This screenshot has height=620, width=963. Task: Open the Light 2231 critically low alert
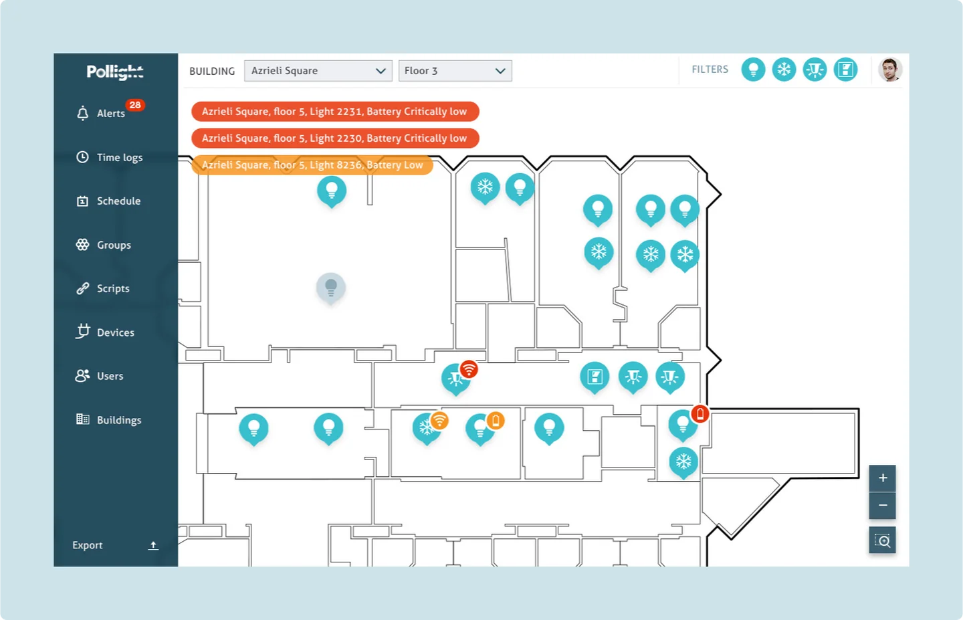(335, 112)
